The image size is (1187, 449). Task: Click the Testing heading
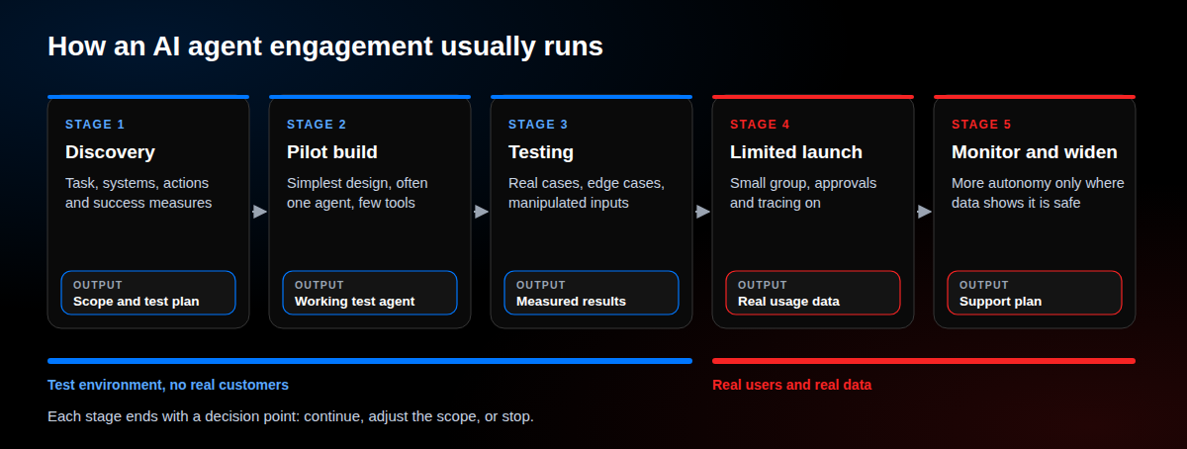[x=541, y=152]
